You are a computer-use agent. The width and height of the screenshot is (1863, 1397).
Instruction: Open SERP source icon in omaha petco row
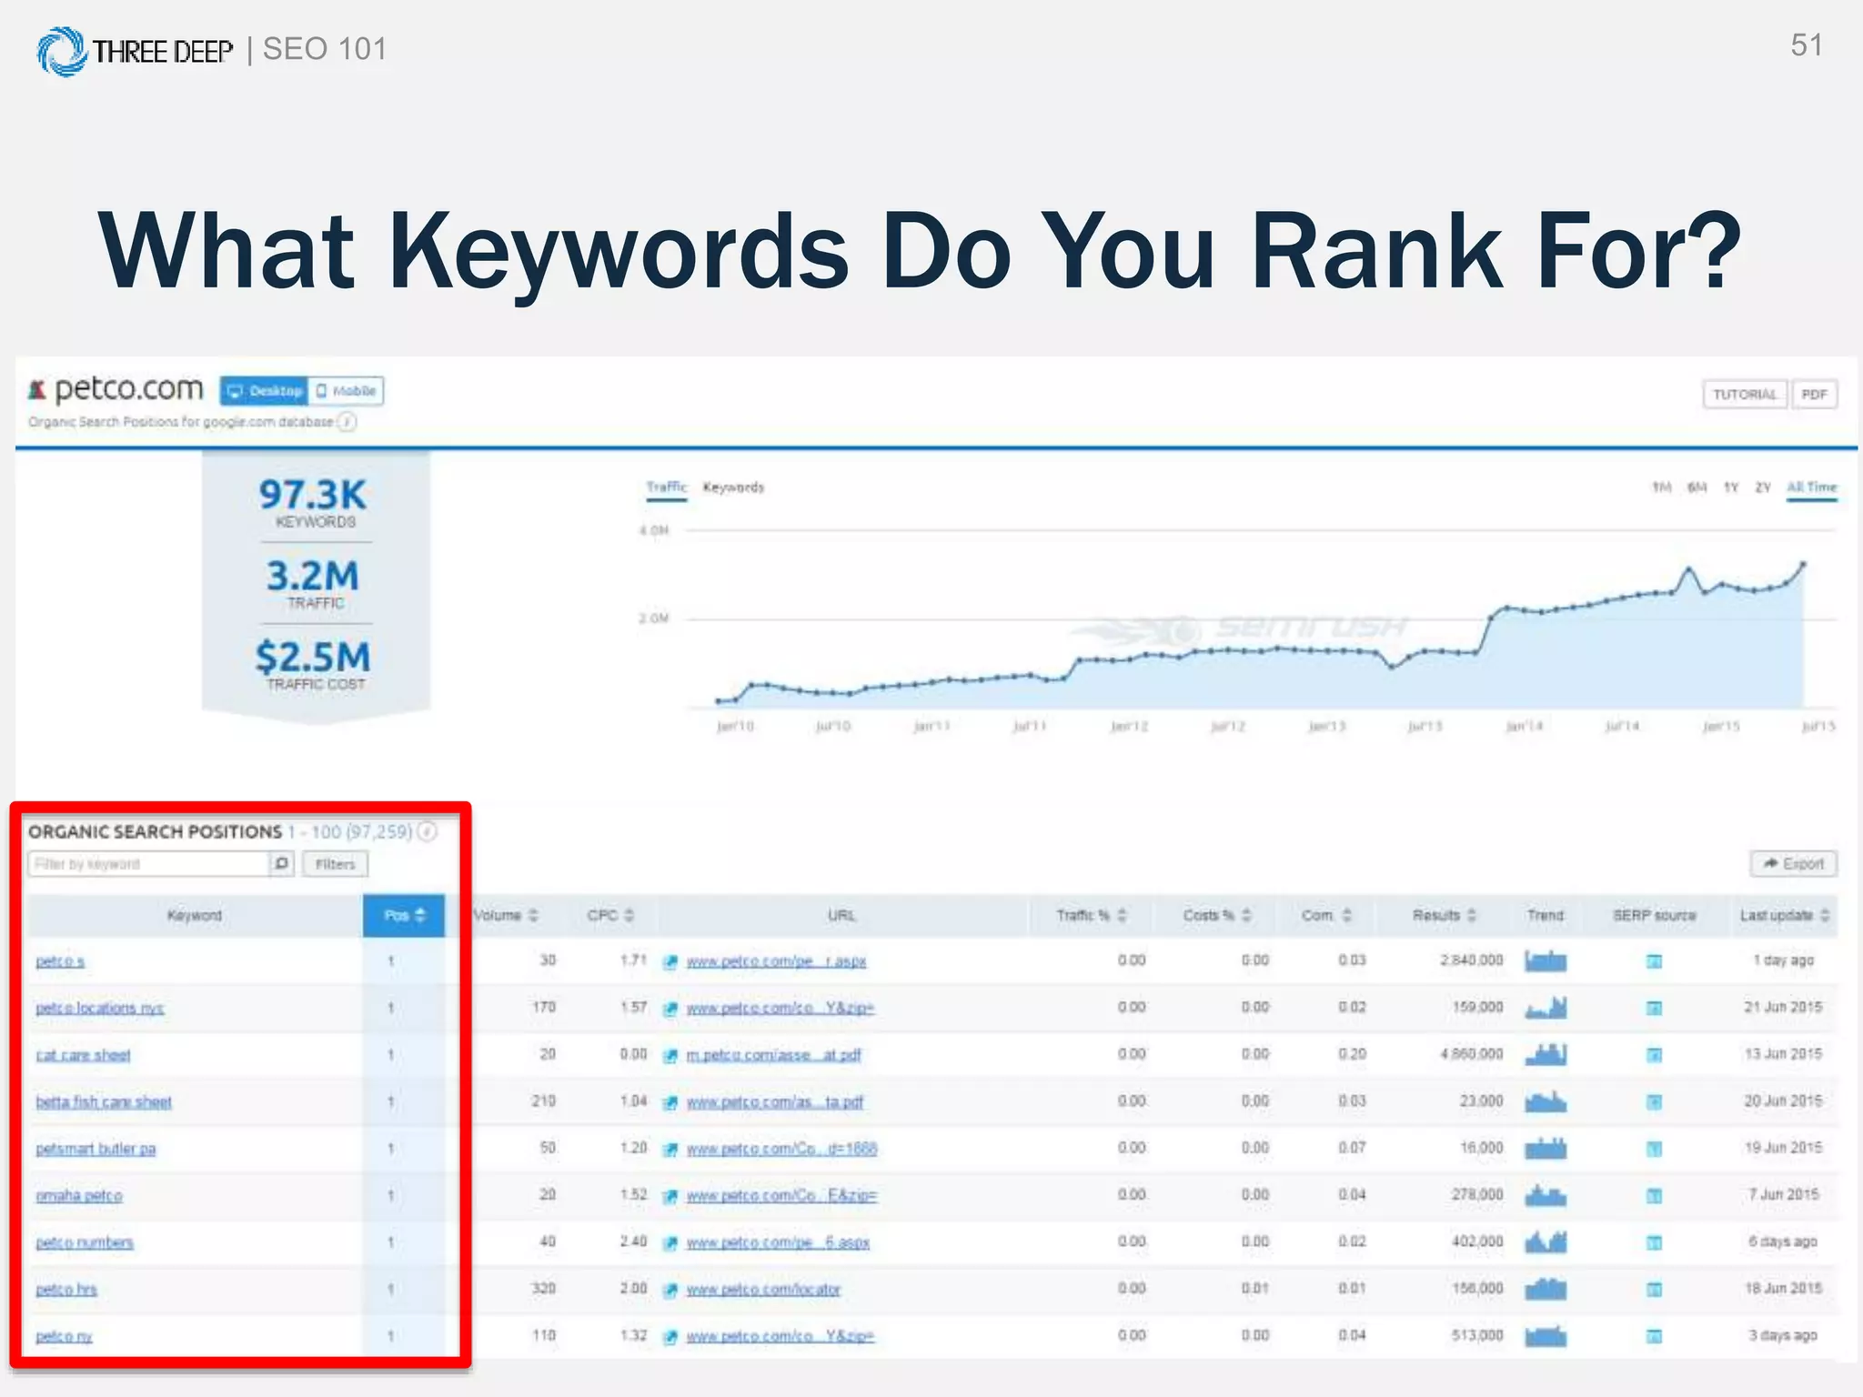click(1655, 1196)
